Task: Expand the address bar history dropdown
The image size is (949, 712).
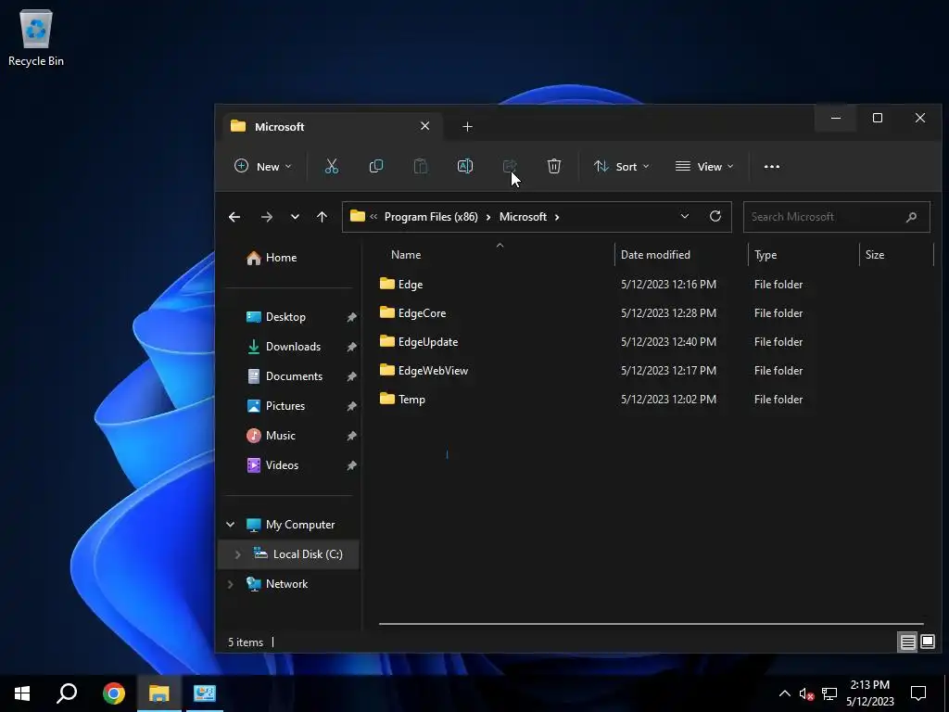Action: 685,216
